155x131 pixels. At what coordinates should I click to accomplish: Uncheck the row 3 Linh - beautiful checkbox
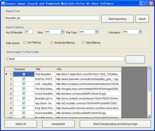[24, 84]
